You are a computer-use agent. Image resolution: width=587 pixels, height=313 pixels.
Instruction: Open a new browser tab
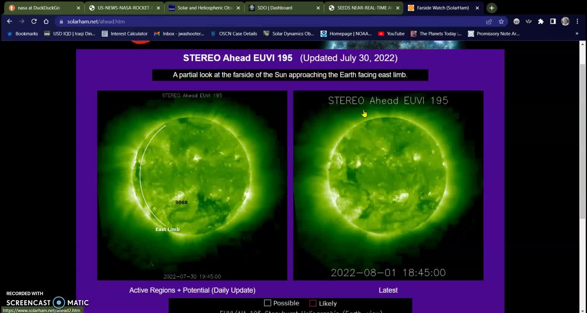click(492, 8)
